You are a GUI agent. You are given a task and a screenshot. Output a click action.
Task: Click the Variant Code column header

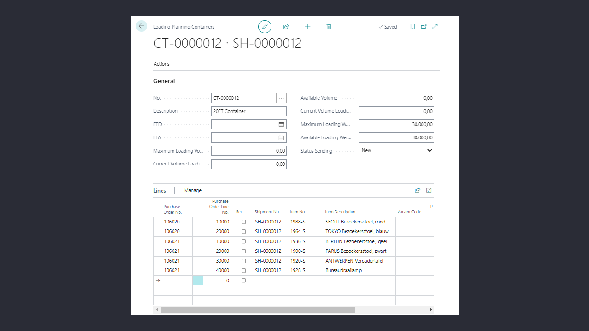click(x=409, y=212)
